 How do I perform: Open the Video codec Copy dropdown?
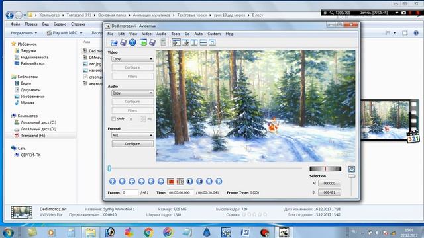[x=132, y=59]
